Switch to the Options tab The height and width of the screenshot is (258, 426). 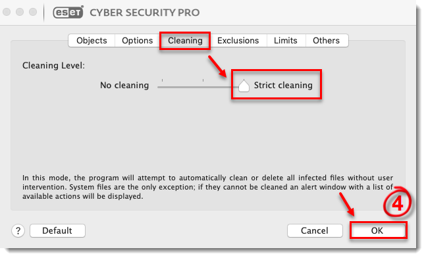pos(137,40)
